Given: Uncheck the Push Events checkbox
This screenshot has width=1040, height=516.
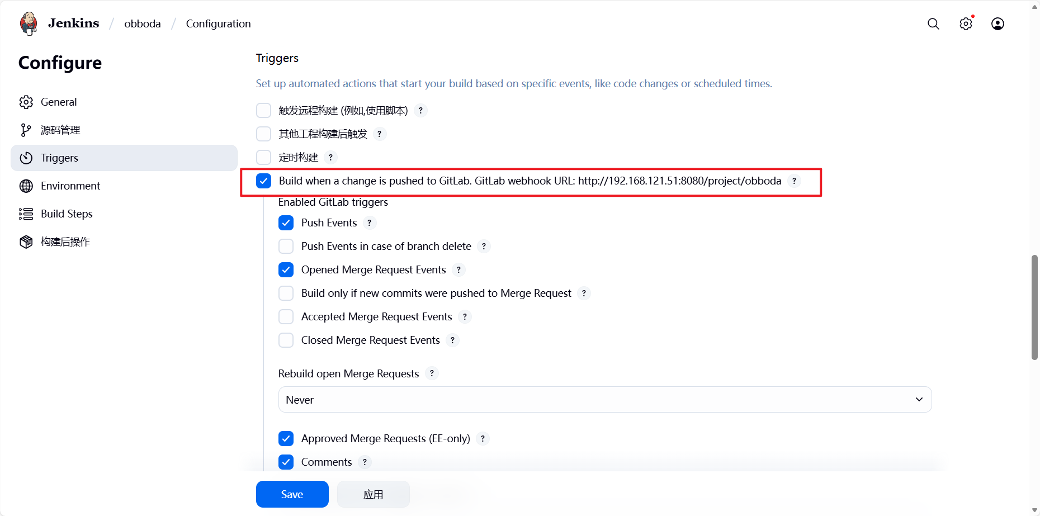Looking at the screenshot, I should [286, 223].
